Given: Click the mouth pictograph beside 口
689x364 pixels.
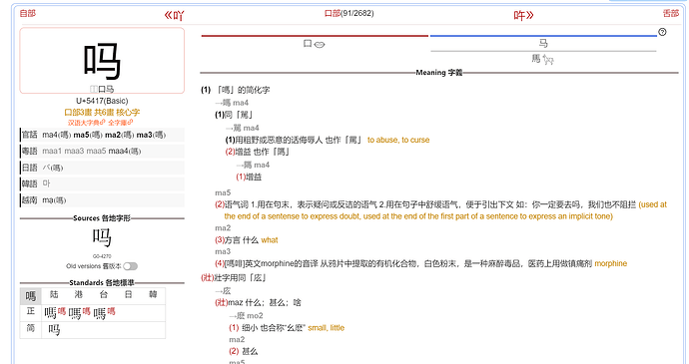Looking at the screenshot, I should pos(320,44).
